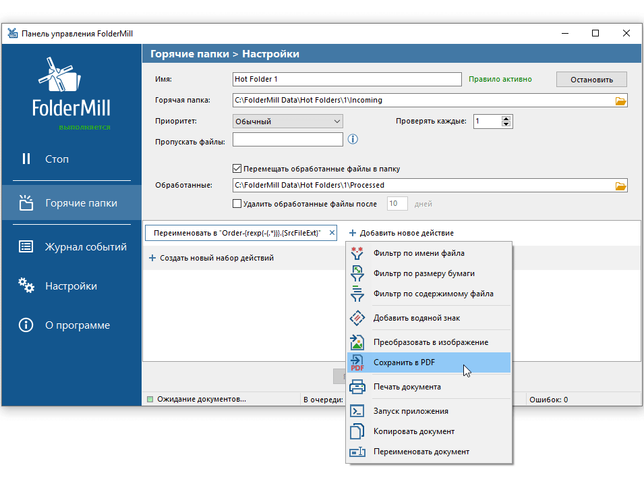Viewport: 644px width, 486px height.
Task: Click the plus icon of Создать новый набор действий
Action: [152, 258]
